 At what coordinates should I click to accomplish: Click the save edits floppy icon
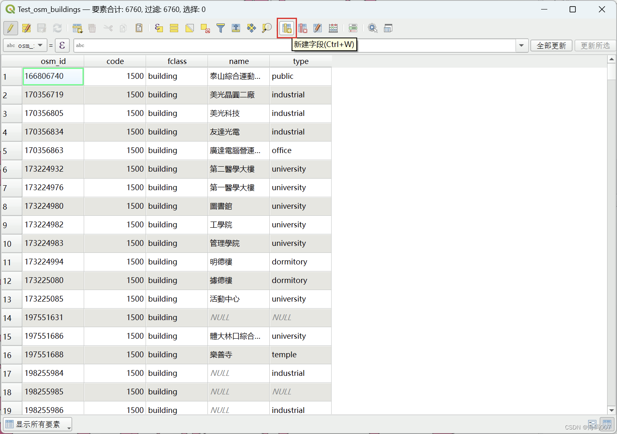point(42,28)
